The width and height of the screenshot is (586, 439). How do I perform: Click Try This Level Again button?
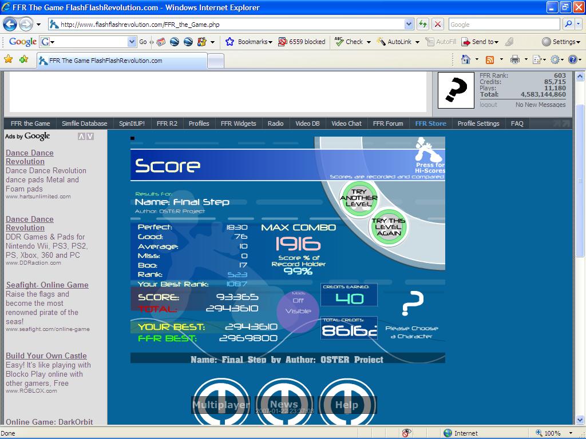(389, 226)
